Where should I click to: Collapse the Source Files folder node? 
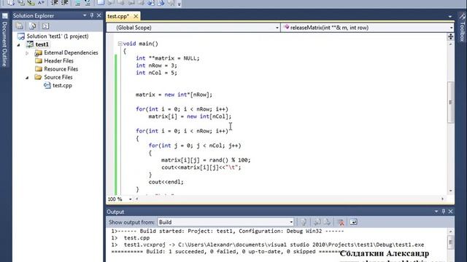[27, 78]
